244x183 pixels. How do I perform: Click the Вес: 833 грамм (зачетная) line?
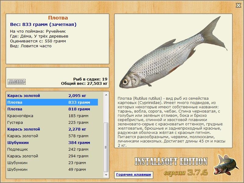(x=43, y=24)
